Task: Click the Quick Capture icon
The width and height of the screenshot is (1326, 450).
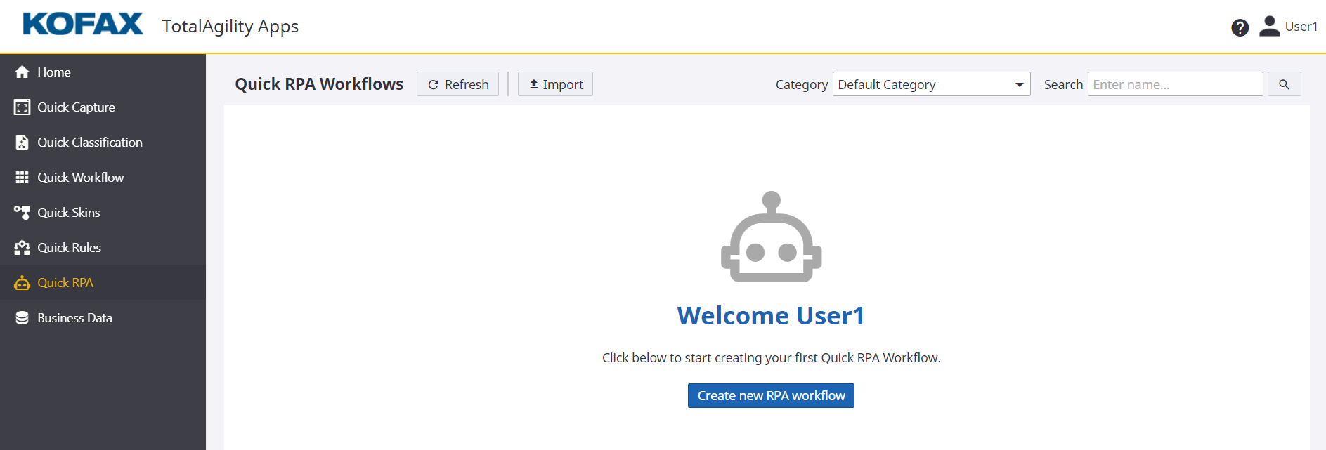Action: (x=22, y=107)
